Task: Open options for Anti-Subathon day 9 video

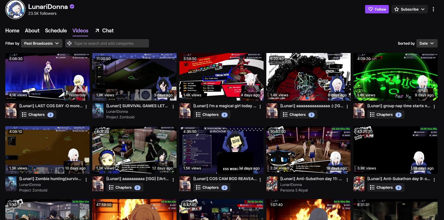Action: coord(434,180)
